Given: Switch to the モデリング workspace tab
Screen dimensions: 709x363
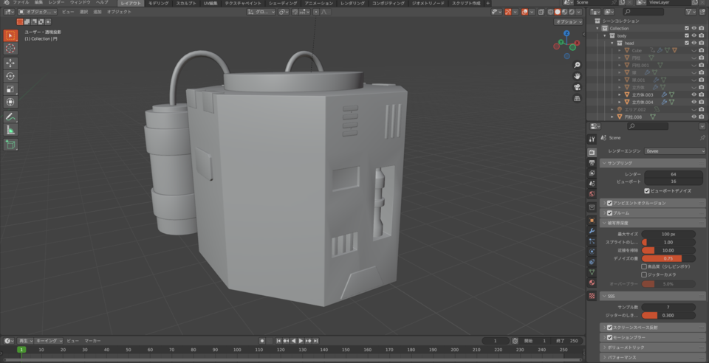Looking at the screenshot, I should click(x=158, y=3).
